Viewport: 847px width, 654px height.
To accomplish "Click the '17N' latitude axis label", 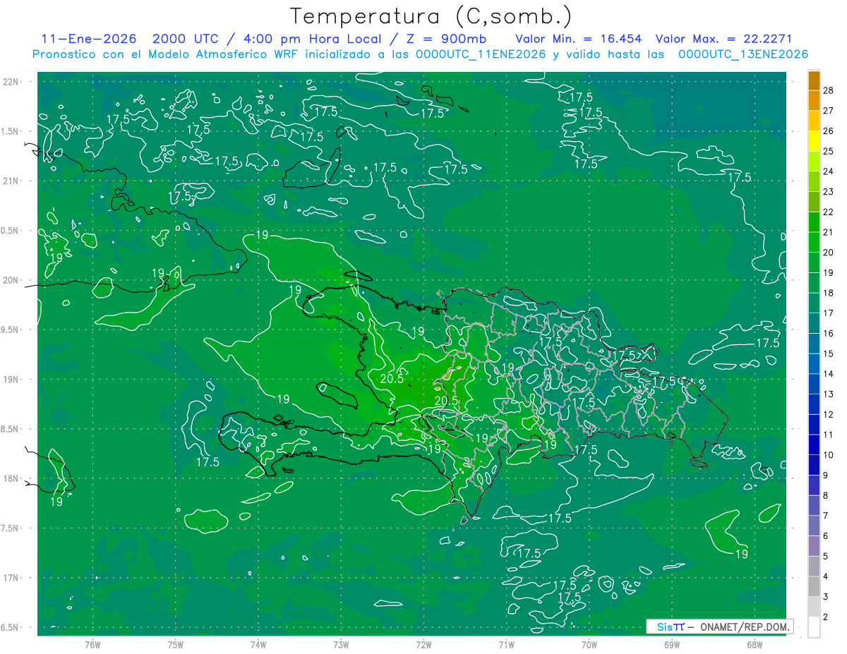I will (x=12, y=578).
